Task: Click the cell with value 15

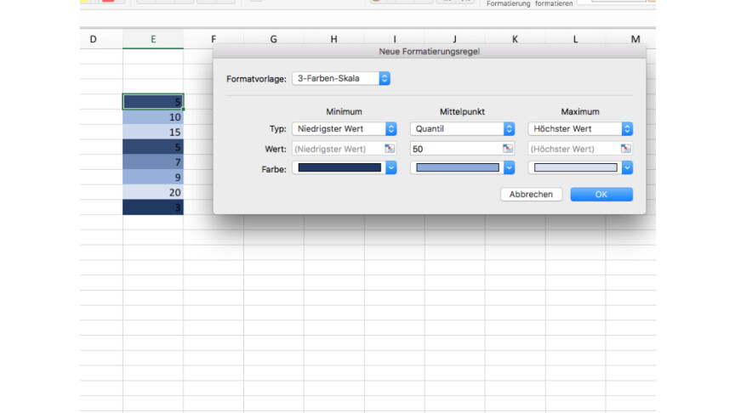Action: [153, 133]
